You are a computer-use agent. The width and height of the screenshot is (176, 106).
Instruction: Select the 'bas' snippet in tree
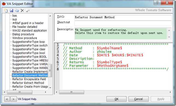coord(14,16)
